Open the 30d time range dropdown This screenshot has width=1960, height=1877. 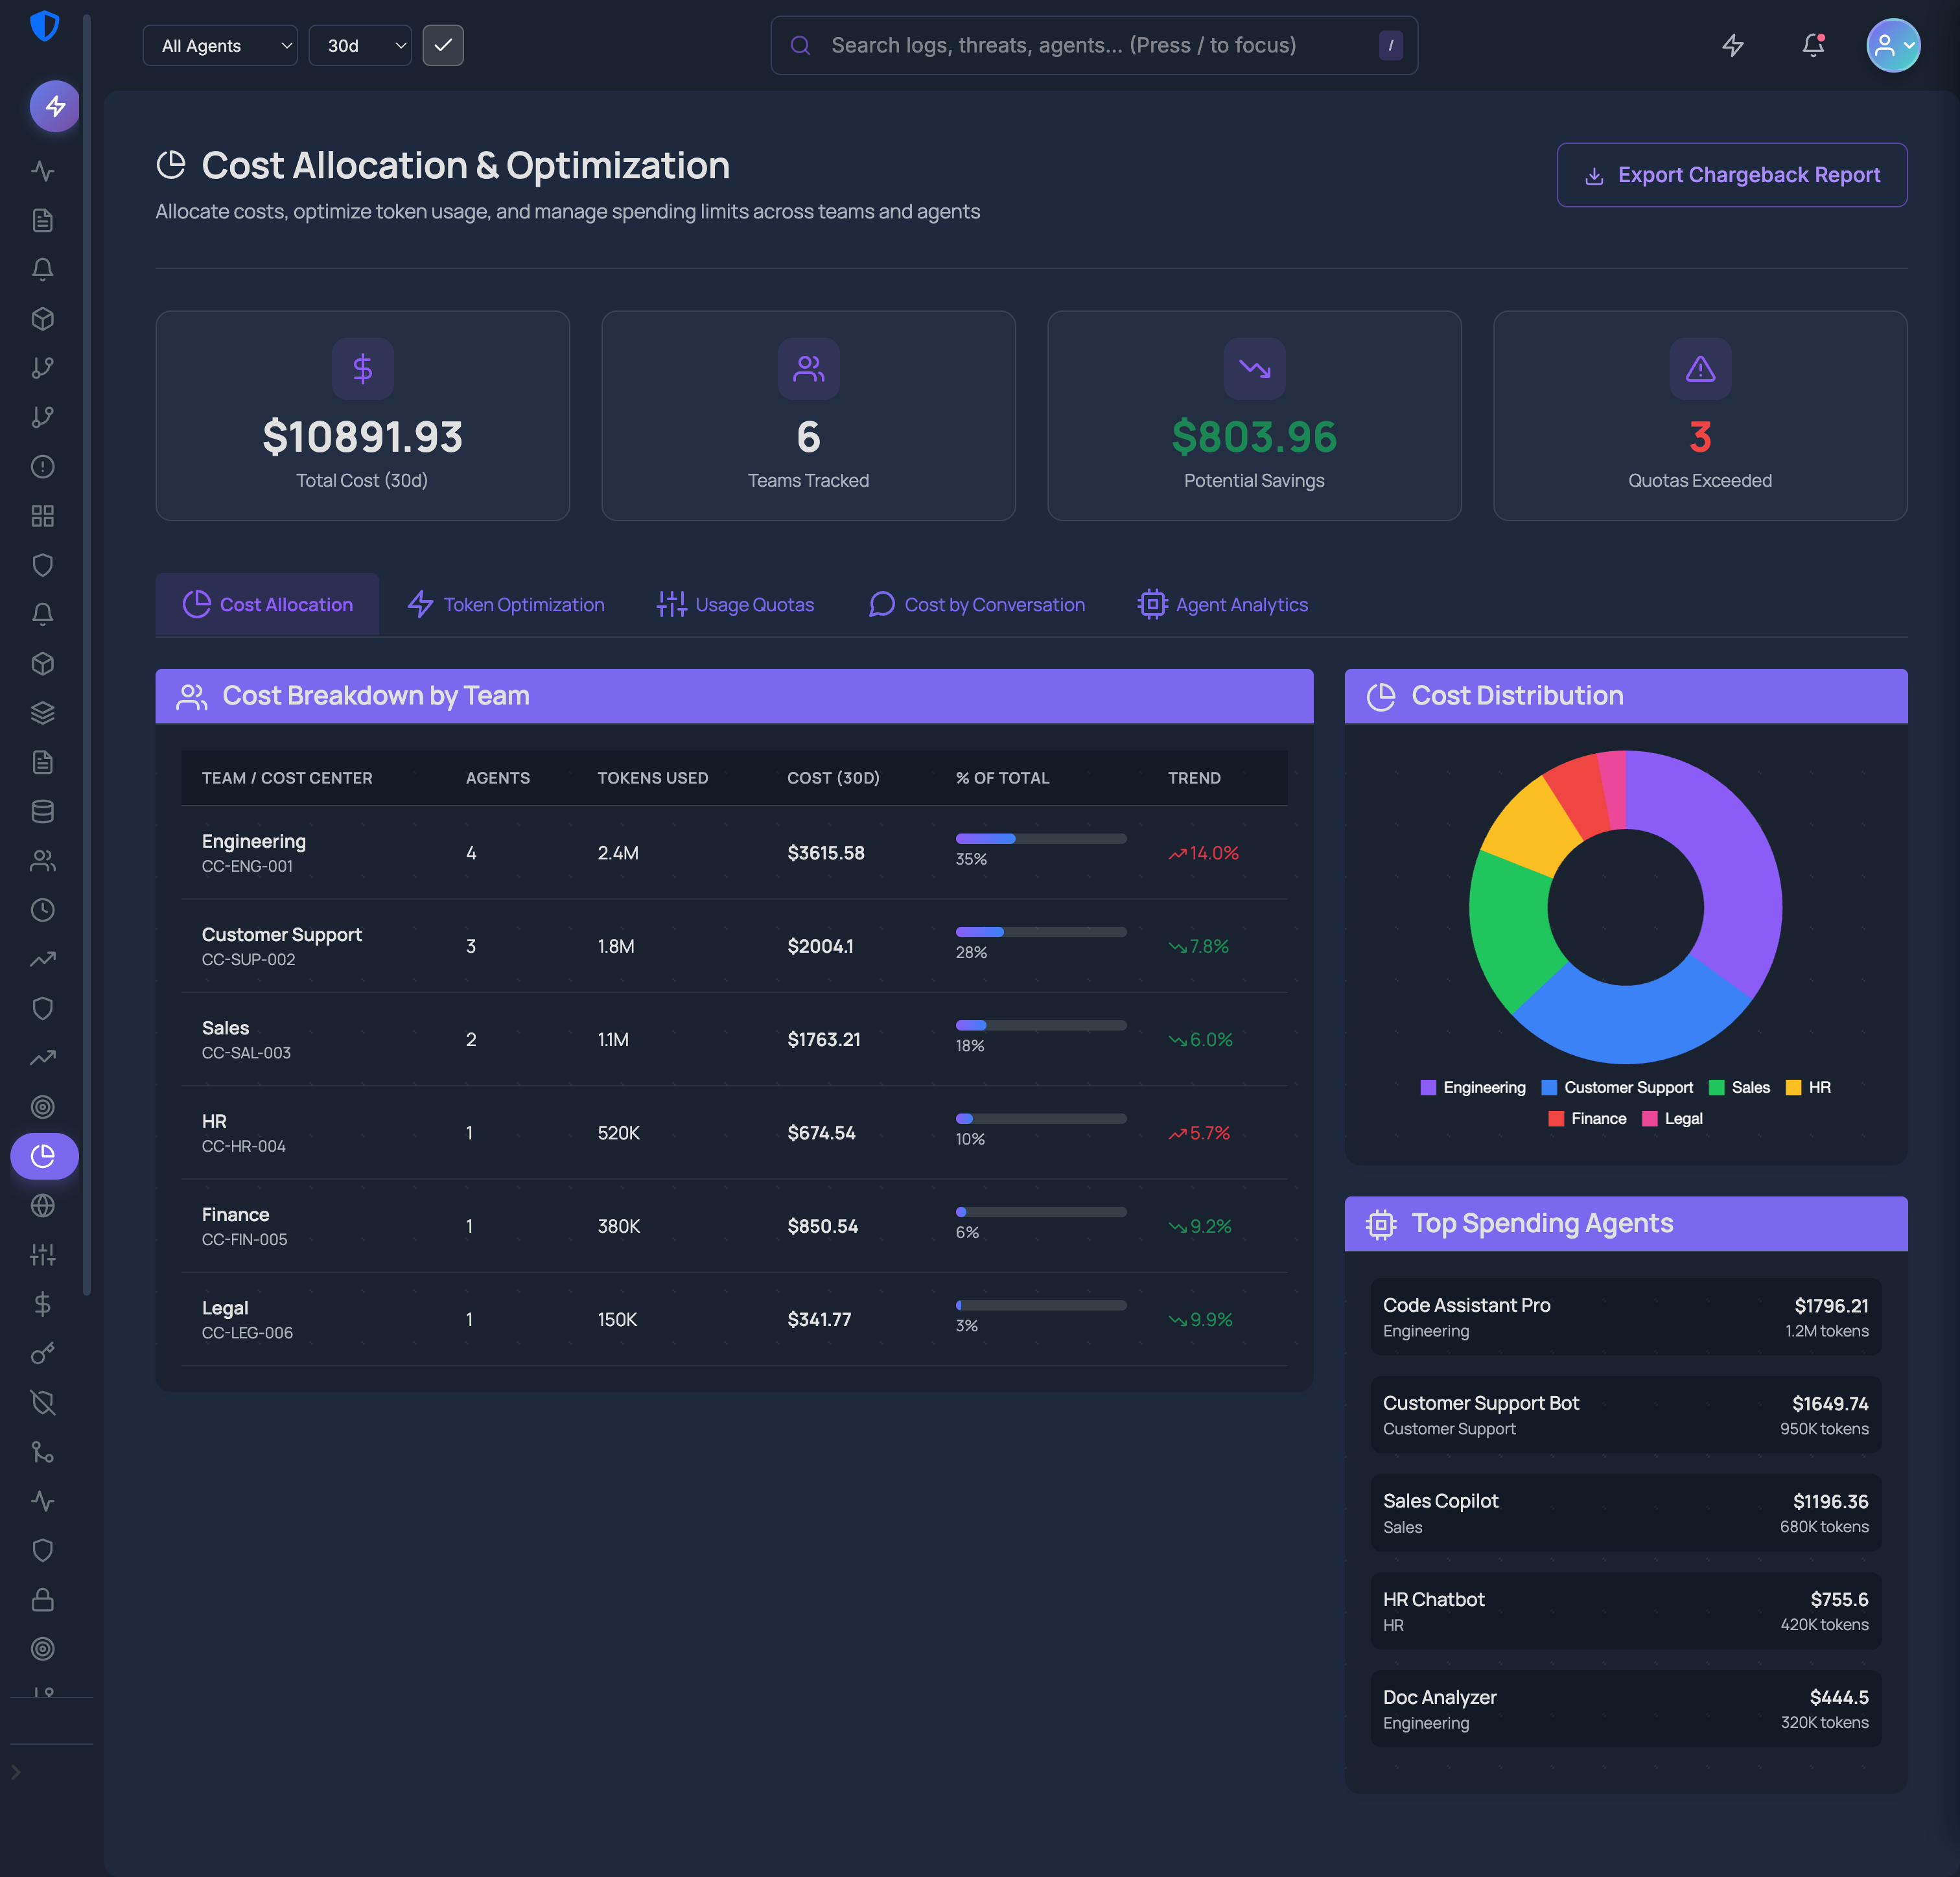(x=360, y=45)
